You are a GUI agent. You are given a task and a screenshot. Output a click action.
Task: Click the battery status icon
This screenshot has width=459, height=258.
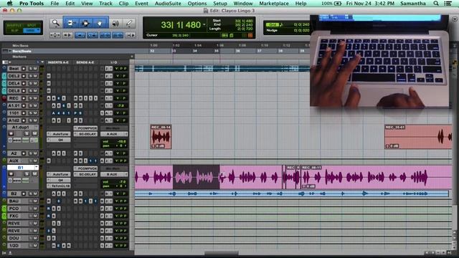coord(338,4)
